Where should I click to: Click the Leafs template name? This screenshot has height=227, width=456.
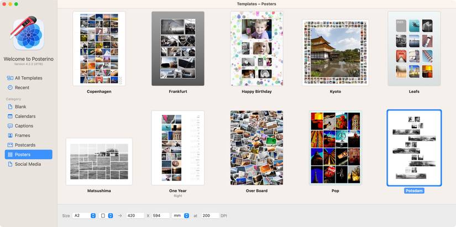click(x=414, y=91)
